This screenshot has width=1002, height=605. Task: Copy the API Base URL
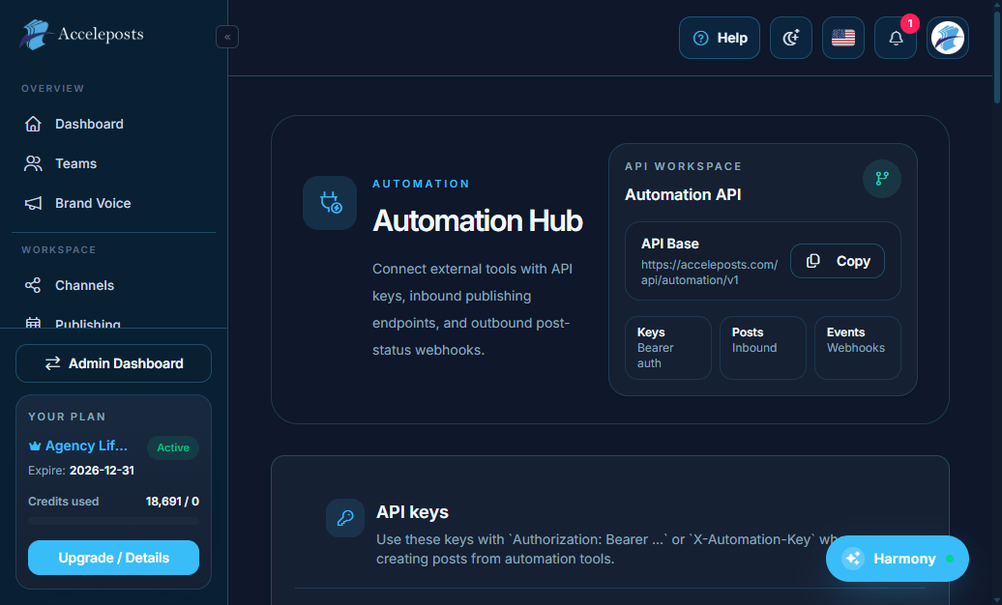(x=838, y=261)
